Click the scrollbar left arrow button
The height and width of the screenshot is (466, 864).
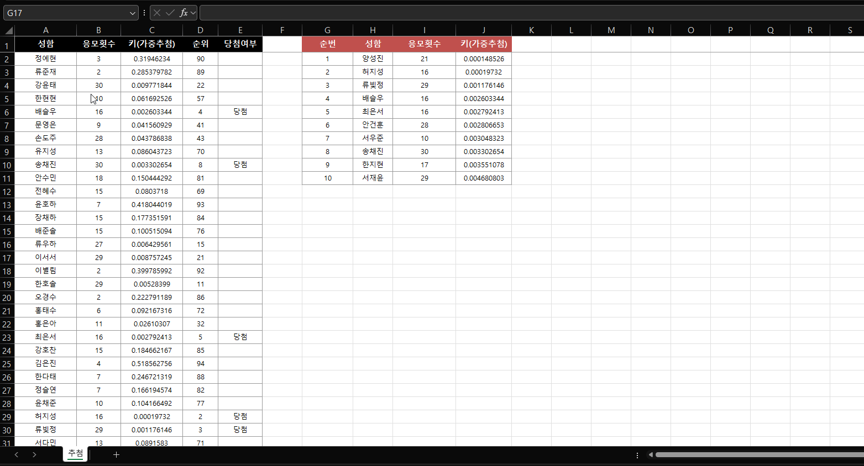click(651, 455)
